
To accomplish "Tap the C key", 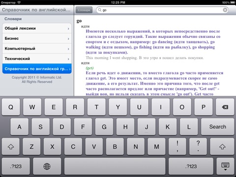I will click(73, 147).
